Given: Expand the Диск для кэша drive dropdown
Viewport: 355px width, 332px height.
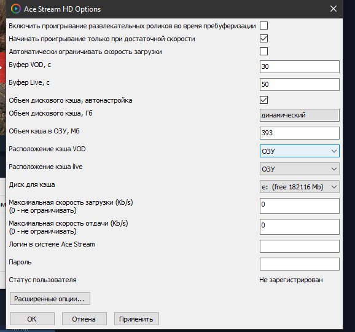Looking at the screenshot, I should tap(300, 187).
